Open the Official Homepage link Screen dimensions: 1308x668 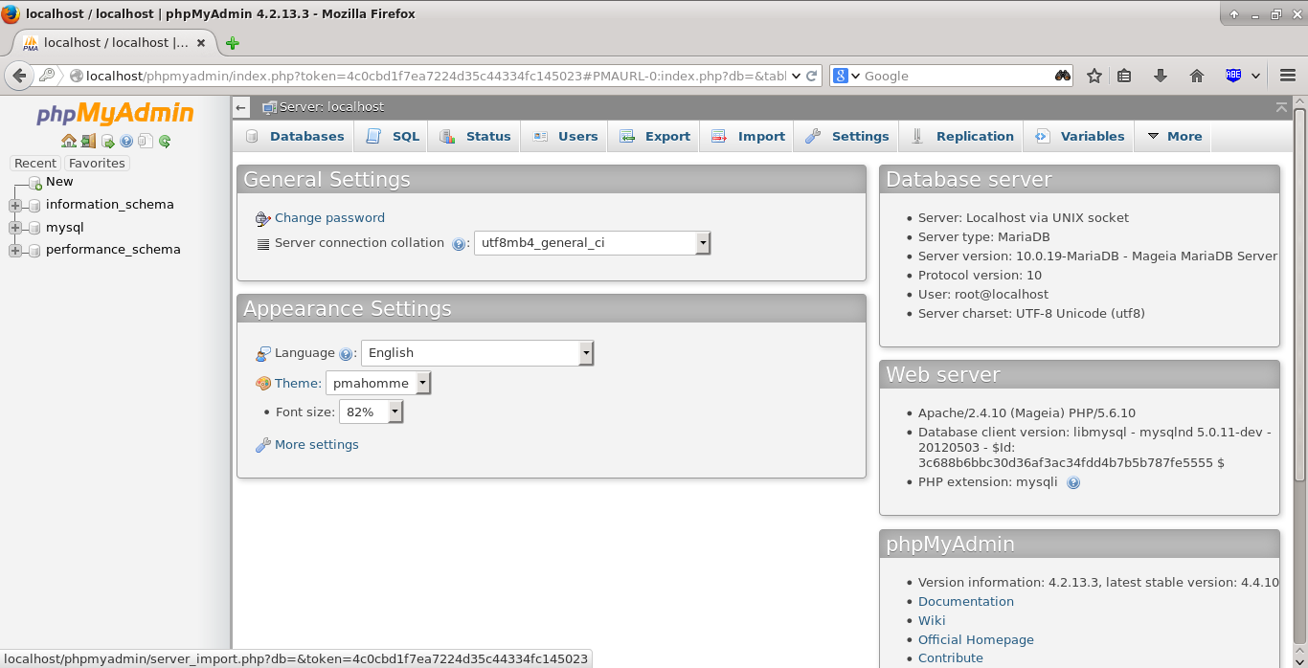click(x=976, y=640)
